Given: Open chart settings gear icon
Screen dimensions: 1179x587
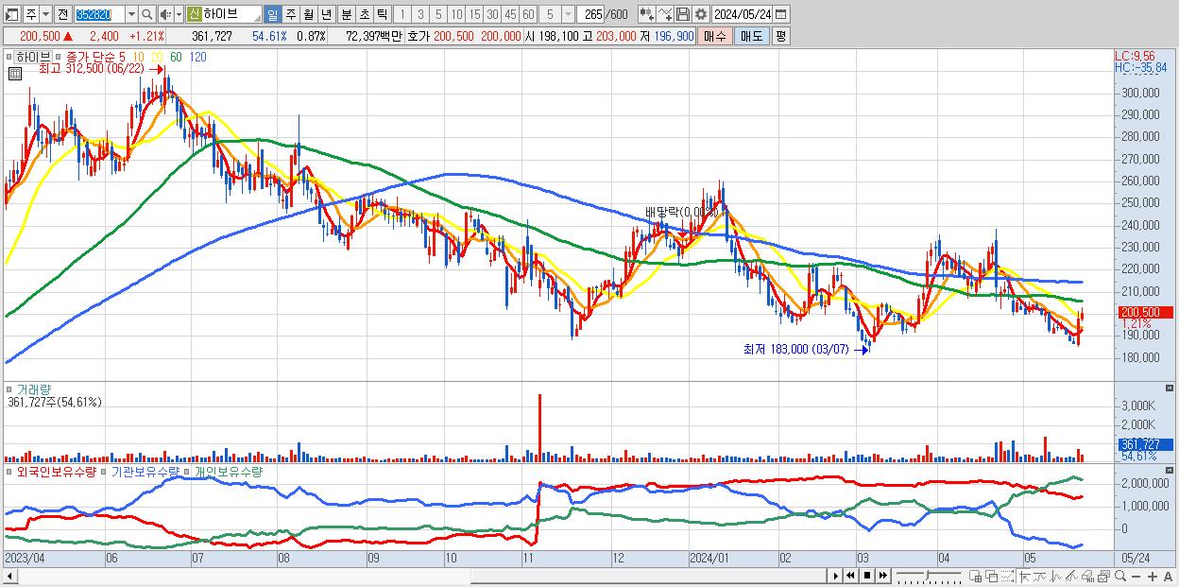Looking at the screenshot, I should tap(701, 14).
